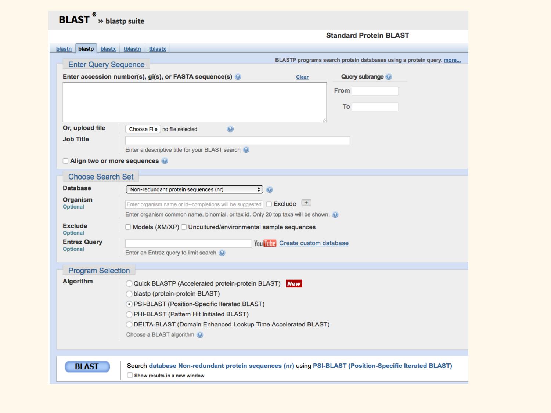Choose DELTA-BLAST algorithm radio
This screenshot has width=551, height=413.
[x=129, y=325]
